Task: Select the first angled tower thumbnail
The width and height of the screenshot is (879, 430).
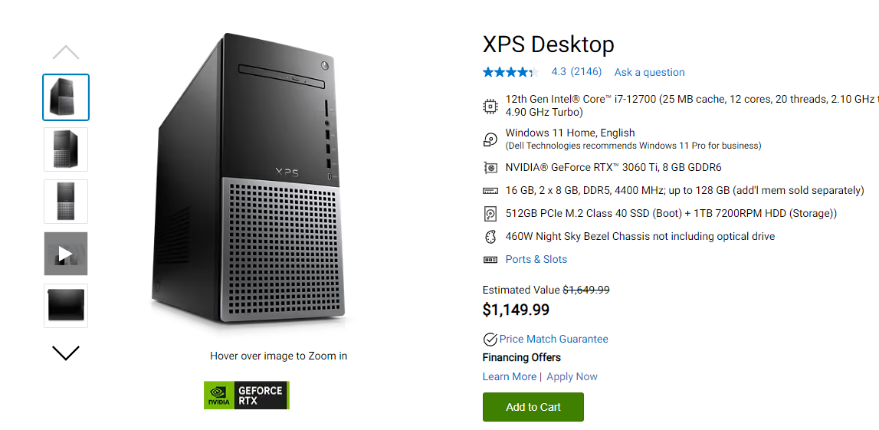Action: click(x=66, y=97)
